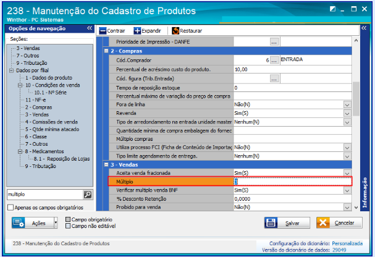
Task: Click the Contrair minus icon
Action: [103, 31]
